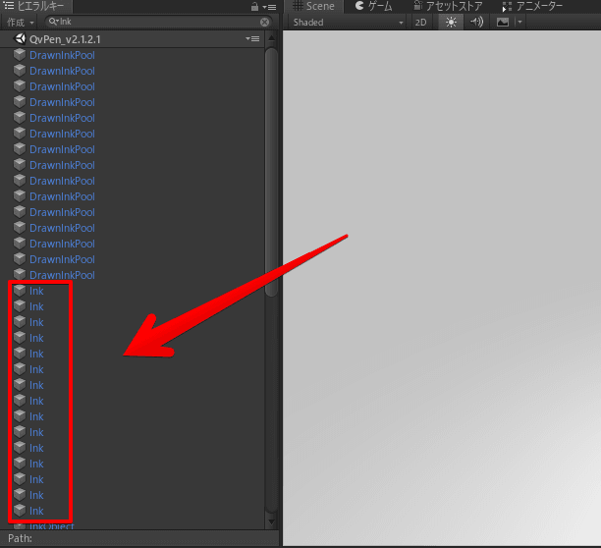The height and width of the screenshot is (548, 601).
Task: Clear the hierarchy search field
Action: tap(265, 22)
